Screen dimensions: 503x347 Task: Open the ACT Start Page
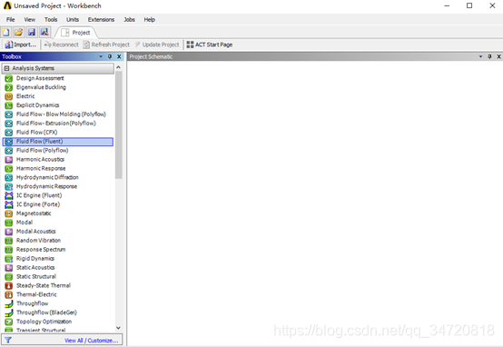coord(210,45)
